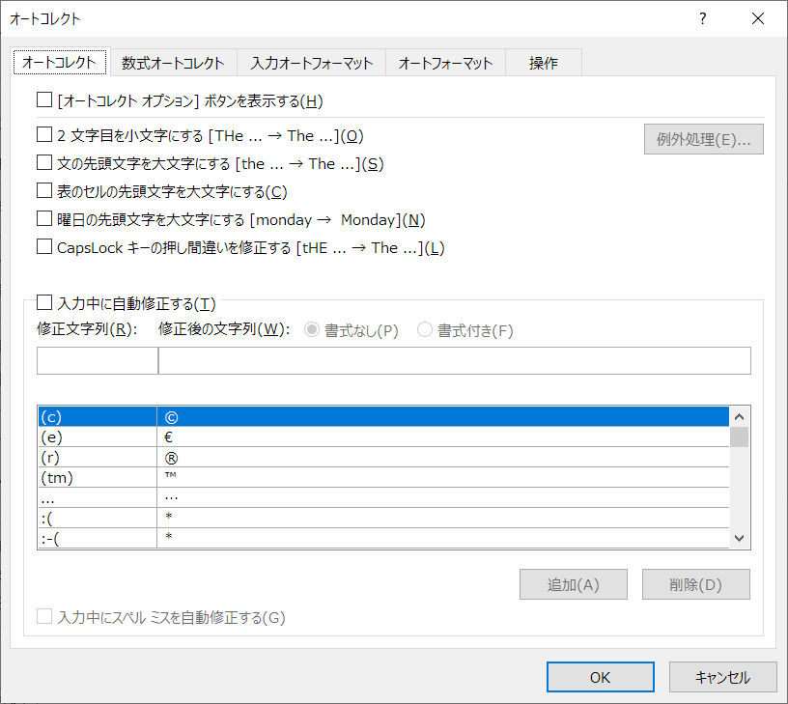The height and width of the screenshot is (704, 788).
Task: Toggle 曜日の先頭文字を大文字にする checkbox
Action: click(43, 219)
